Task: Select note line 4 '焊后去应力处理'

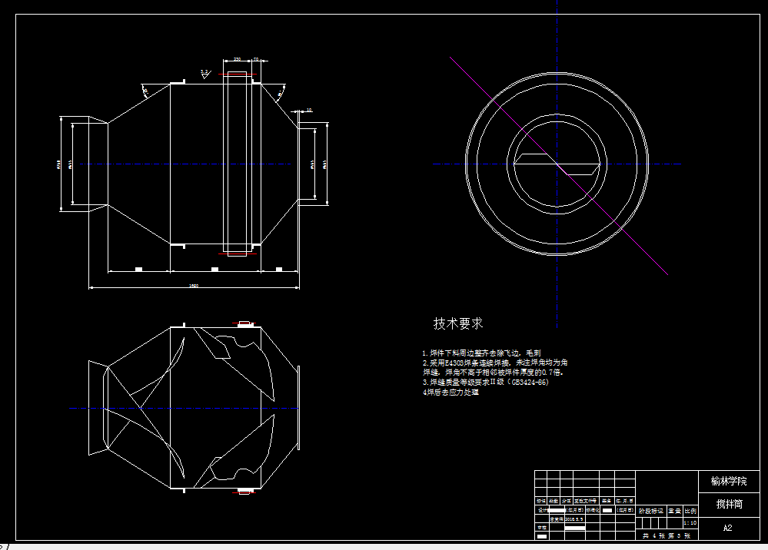Action: click(x=450, y=392)
